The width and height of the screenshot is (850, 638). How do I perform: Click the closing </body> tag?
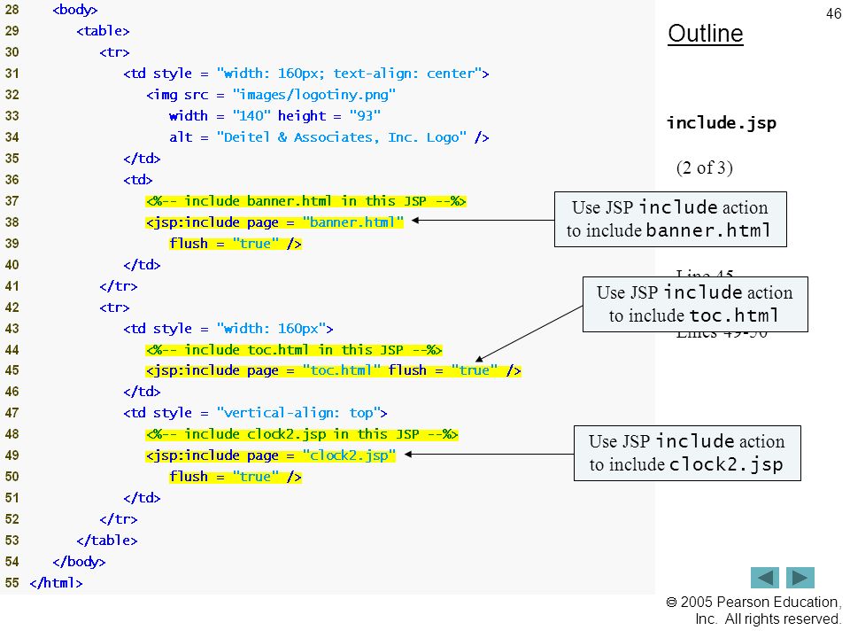pos(79,562)
